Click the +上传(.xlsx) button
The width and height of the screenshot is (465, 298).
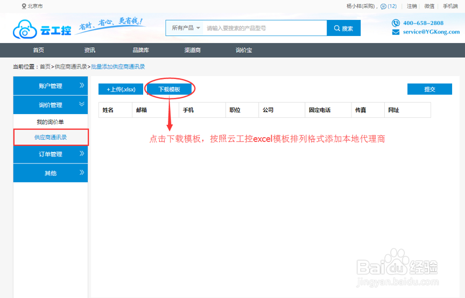tap(121, 89)
